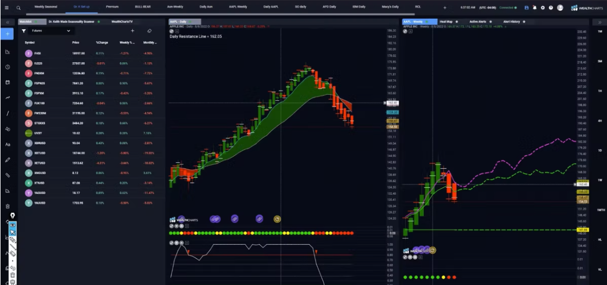Image resolution: width=607 pixels, height=285 pixels.
Task: Click the watchlist filter funnel icon
Action: [x=24, y=31]
